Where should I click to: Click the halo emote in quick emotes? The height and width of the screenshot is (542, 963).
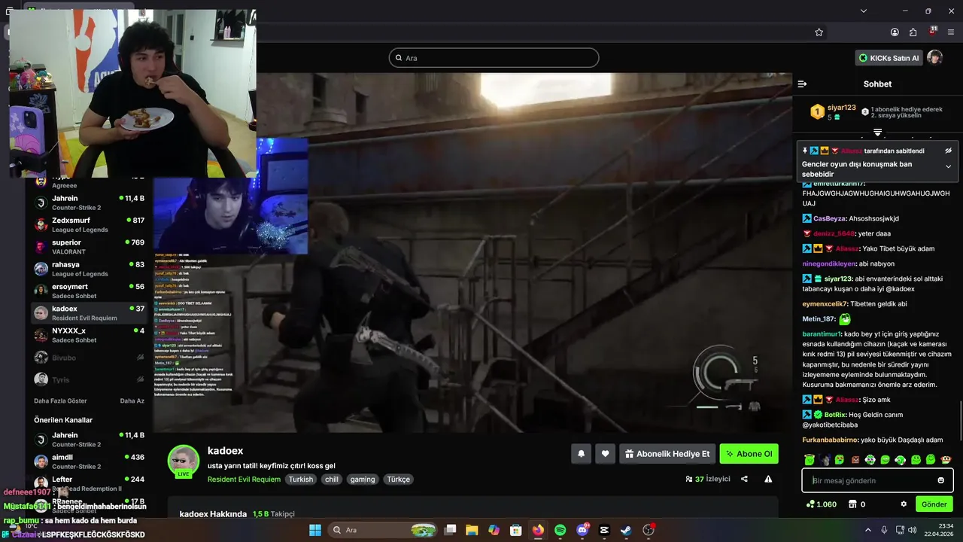point(809,459)
